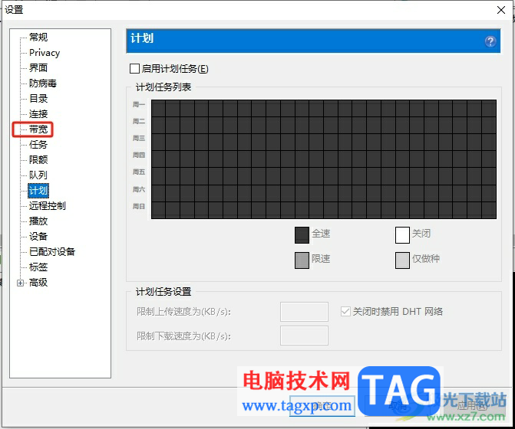515x429 pixels.
Task: Open the help question mark icon
Action: pyautogui.click(x=490, y=41)
